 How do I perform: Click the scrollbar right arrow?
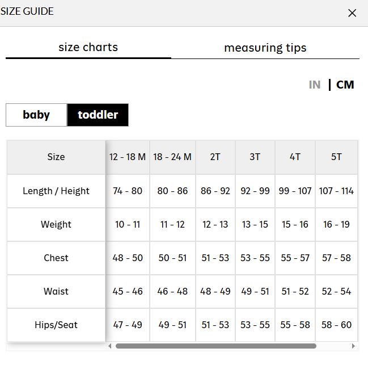tap(353, 346)
